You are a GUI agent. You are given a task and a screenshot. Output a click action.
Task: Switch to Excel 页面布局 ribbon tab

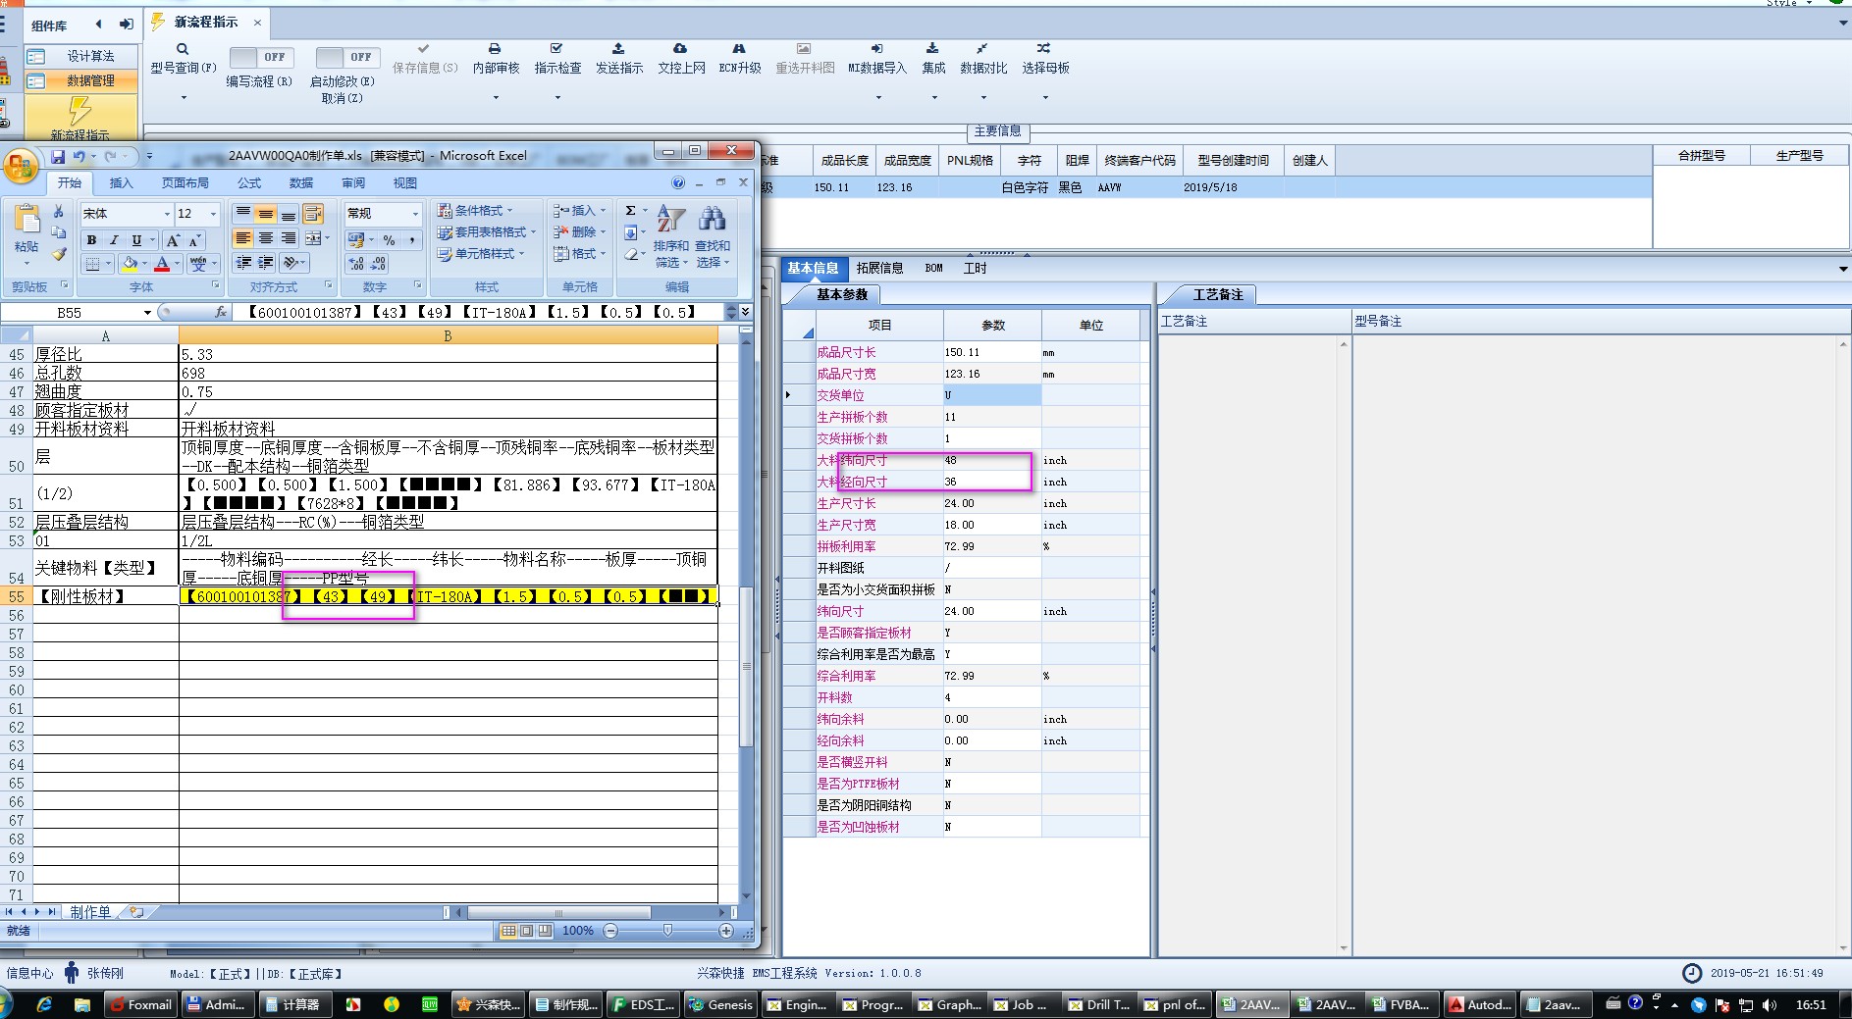tap(185, 183)
